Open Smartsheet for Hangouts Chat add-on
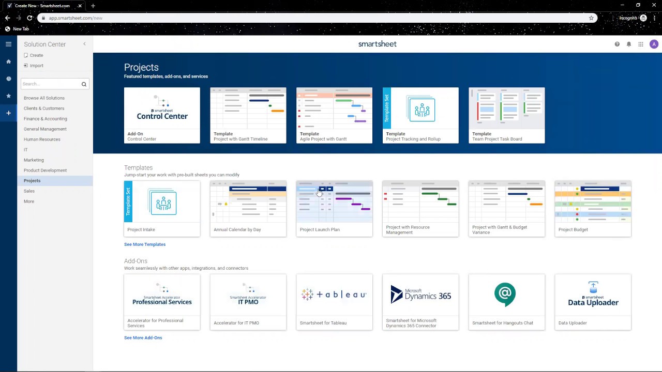 pyautogui.click(x=507, y=302)
